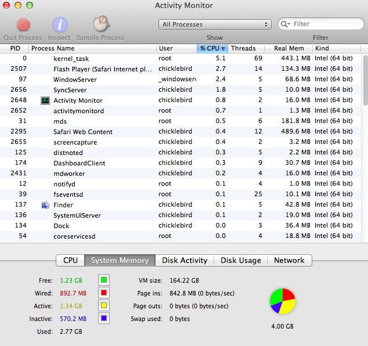Select the activitymonitord process row
This screenshot has width=368, height=346.
click(181, 110)
